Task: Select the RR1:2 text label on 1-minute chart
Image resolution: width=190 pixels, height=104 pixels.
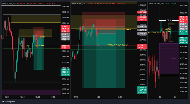Action: (118, 45)
